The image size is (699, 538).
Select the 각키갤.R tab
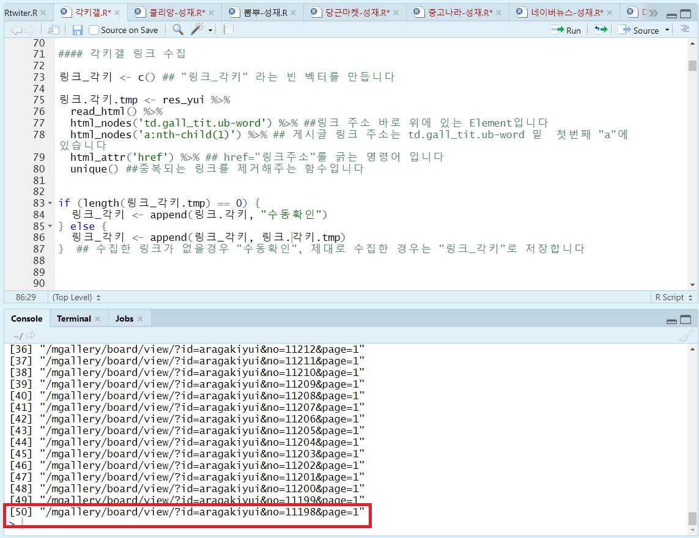click(93, 12)
